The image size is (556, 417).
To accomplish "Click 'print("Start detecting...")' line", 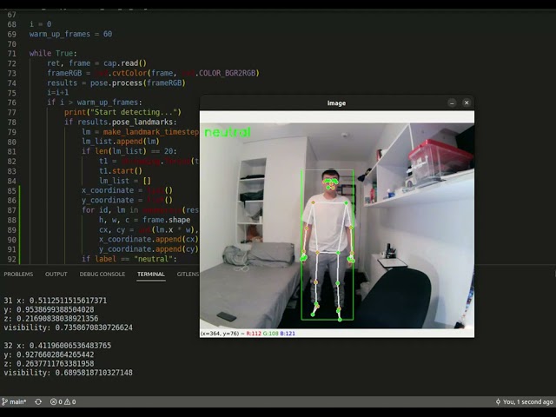I will (122, 112).
